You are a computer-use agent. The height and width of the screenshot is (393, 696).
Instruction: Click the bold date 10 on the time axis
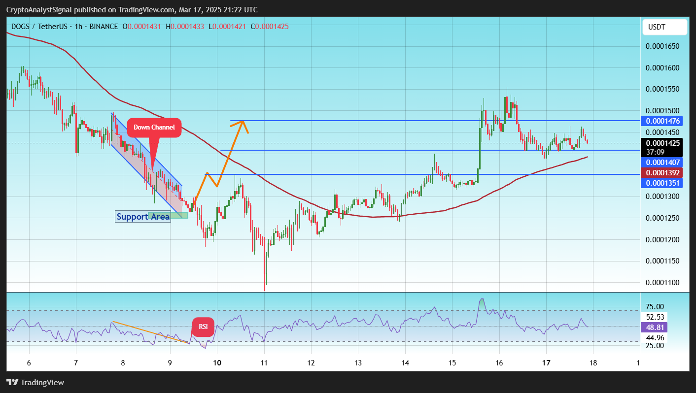point(217,363)
